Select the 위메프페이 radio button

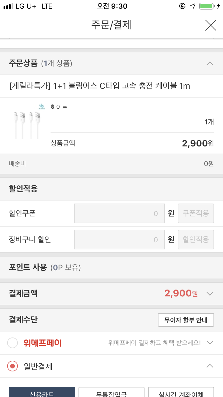12,343
